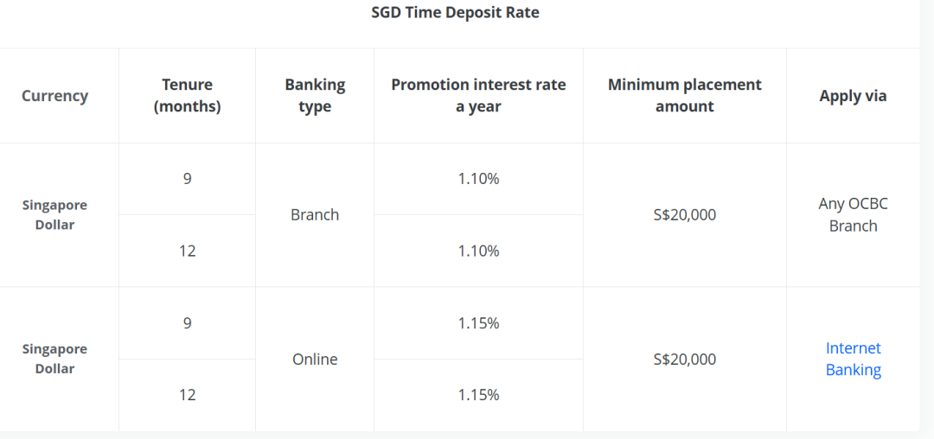Click the Tenure (months) column header

click(187, 95)
